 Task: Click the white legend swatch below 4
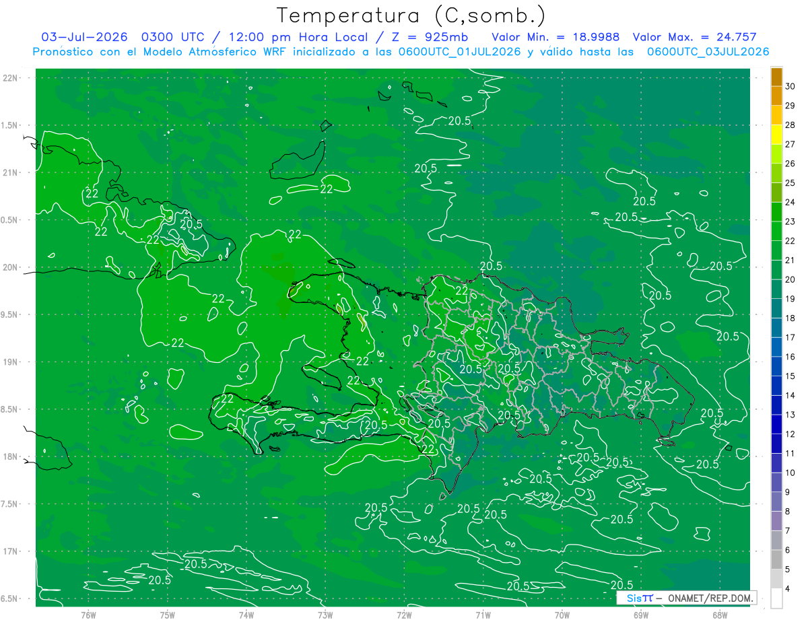point(776,598)
